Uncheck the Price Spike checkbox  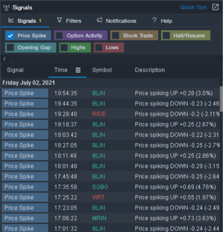(x=10, y=36)
